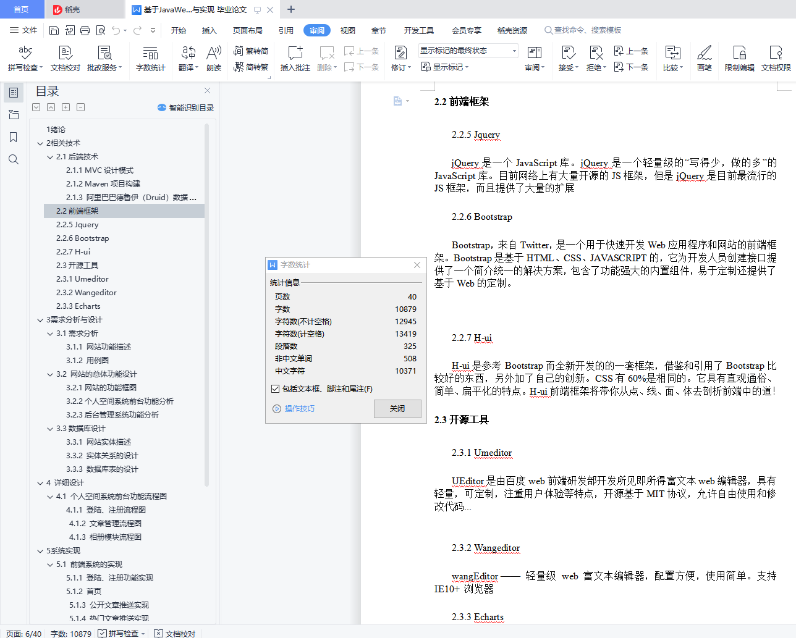Click the Save icon in quick access toolbar
This screenshot has width=796, height=638.
tap(54, 30)
